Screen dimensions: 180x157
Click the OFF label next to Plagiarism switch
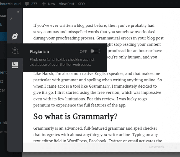pos(83,51)
